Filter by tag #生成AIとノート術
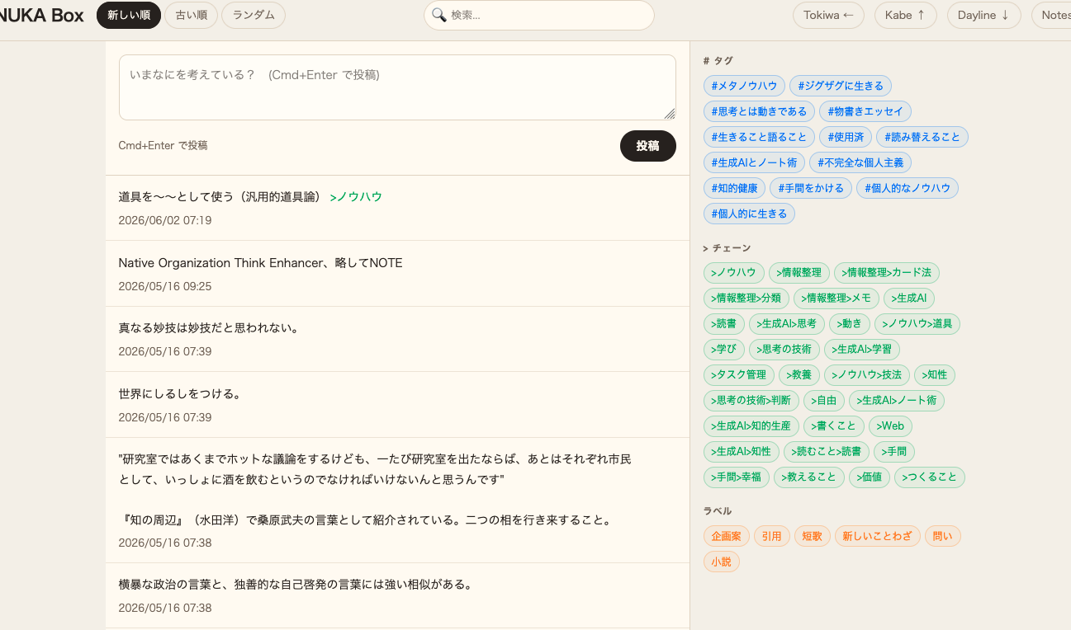Viewport: 1071px width, 630px height. tap(754, 162)
